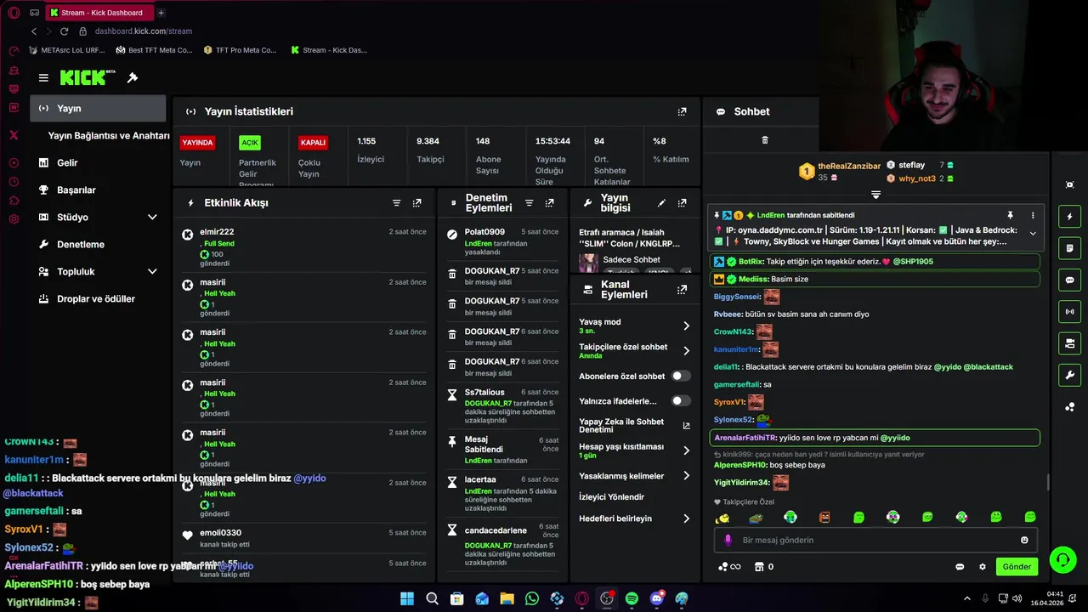This screenshot has height=612, width=1088.
Task: Toggle Abonelere özel sohbet switch
Action: point(681,376)
